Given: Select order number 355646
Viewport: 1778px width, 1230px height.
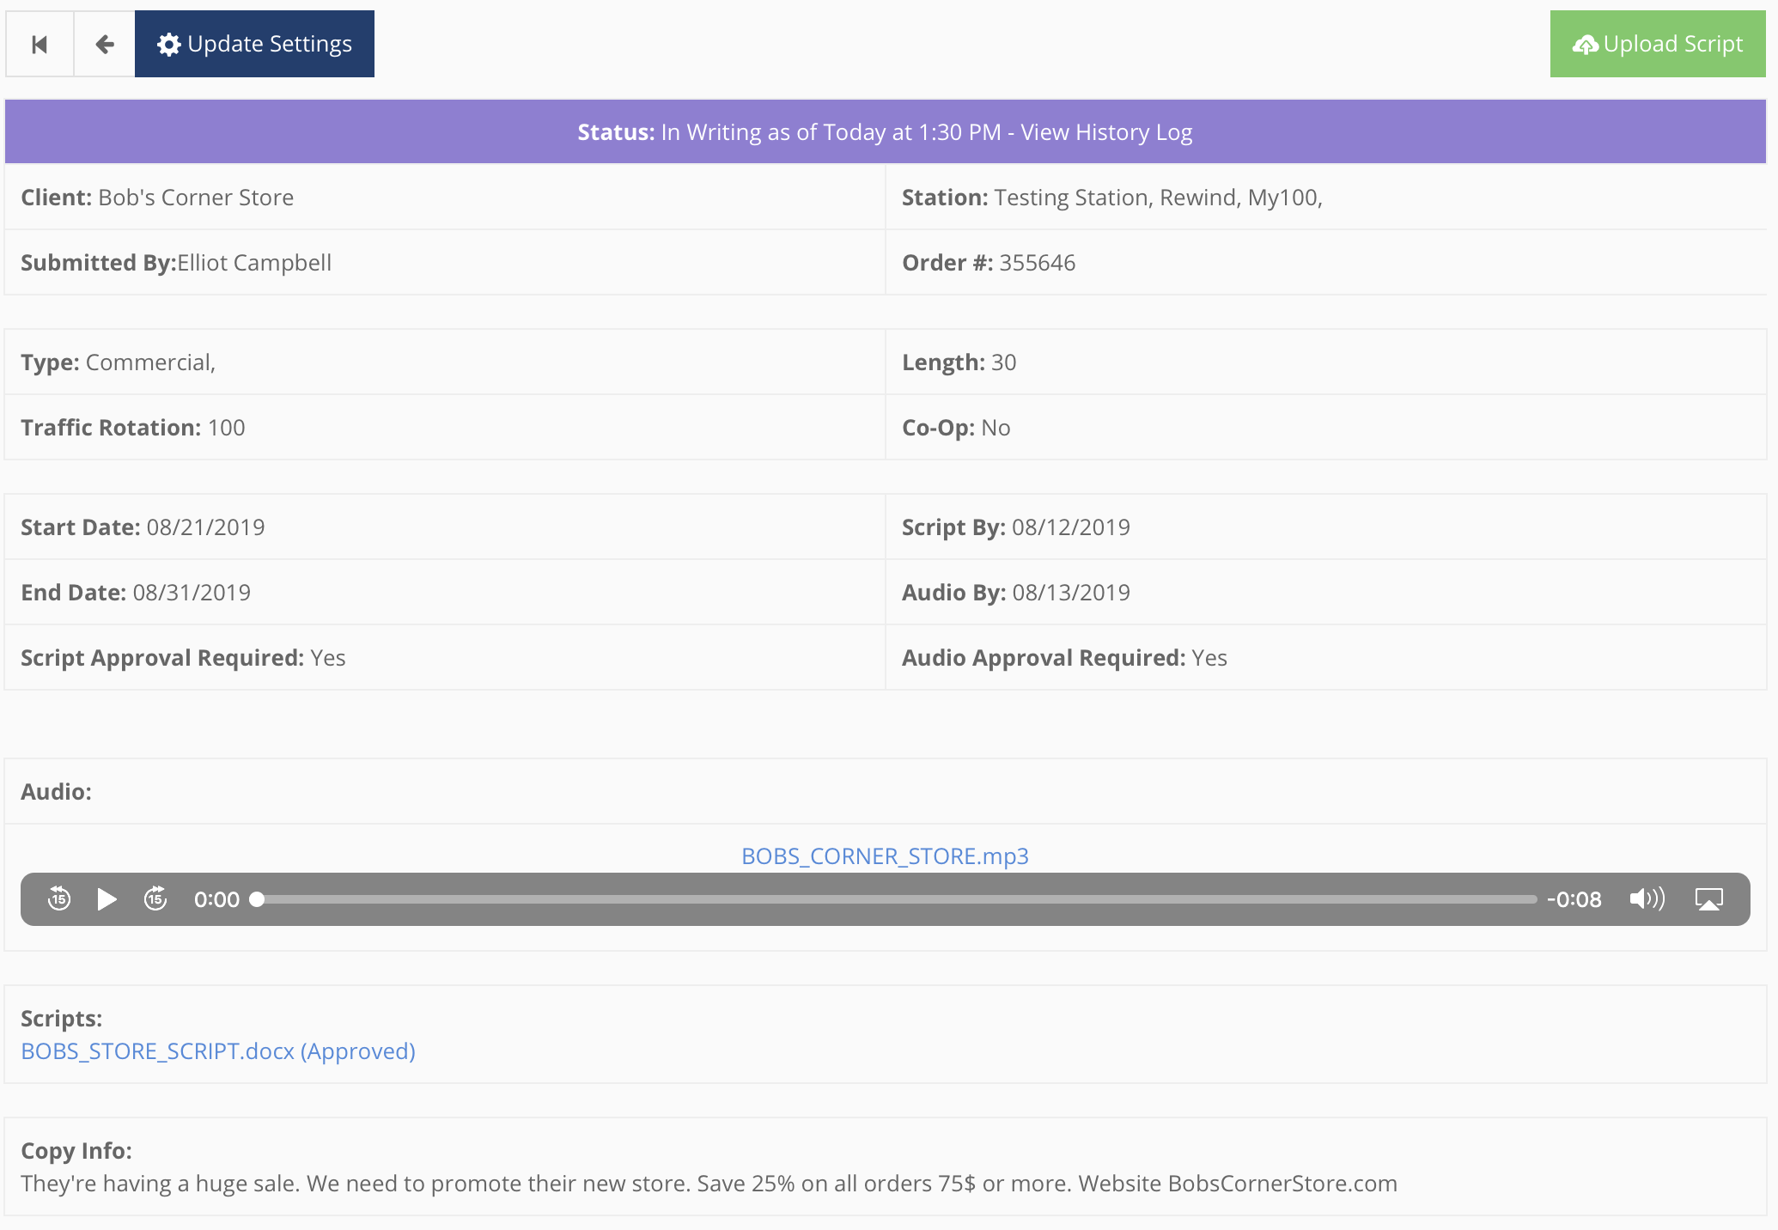Looking at the screenshot, I should (1037, 263).
